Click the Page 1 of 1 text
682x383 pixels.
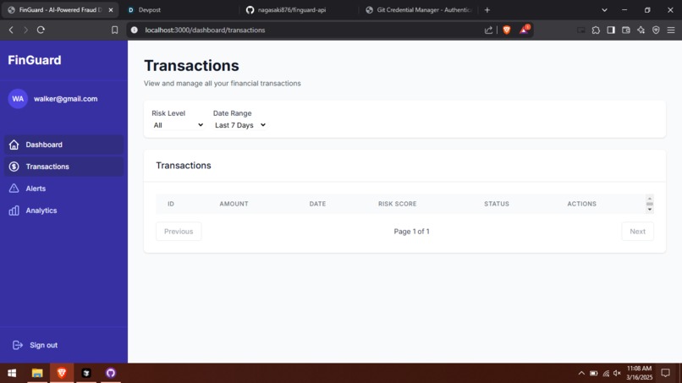[411, 232]
